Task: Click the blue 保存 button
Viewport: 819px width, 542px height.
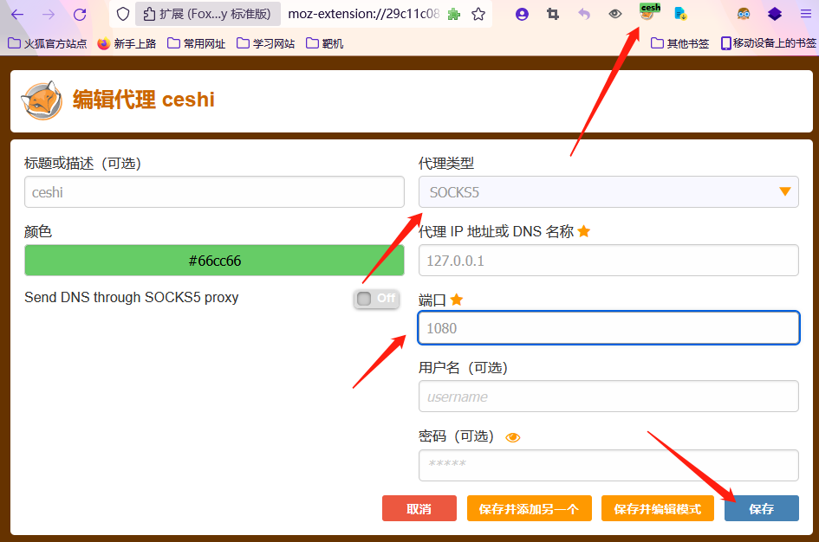Action: click(x=761, y=508)
